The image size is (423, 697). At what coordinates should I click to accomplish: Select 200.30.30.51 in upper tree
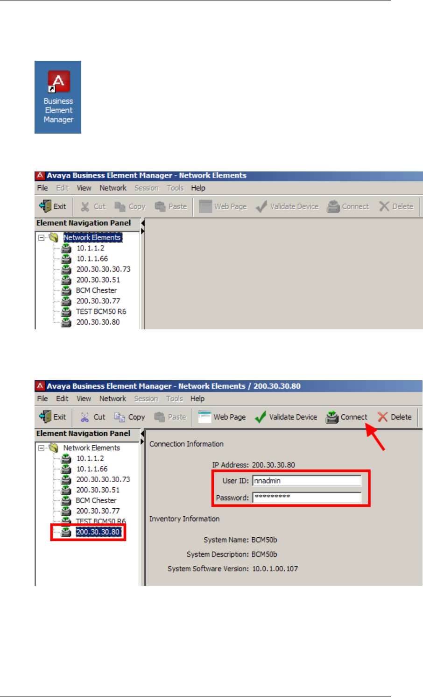[98, 280]
